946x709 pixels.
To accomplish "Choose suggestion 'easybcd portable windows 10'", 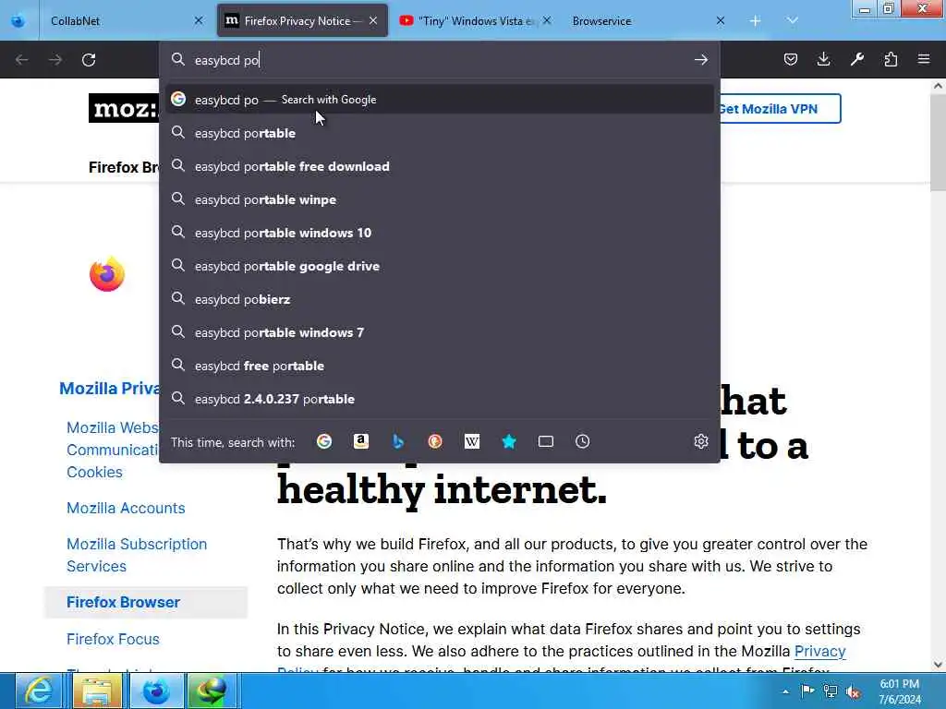I will [440, 232].
